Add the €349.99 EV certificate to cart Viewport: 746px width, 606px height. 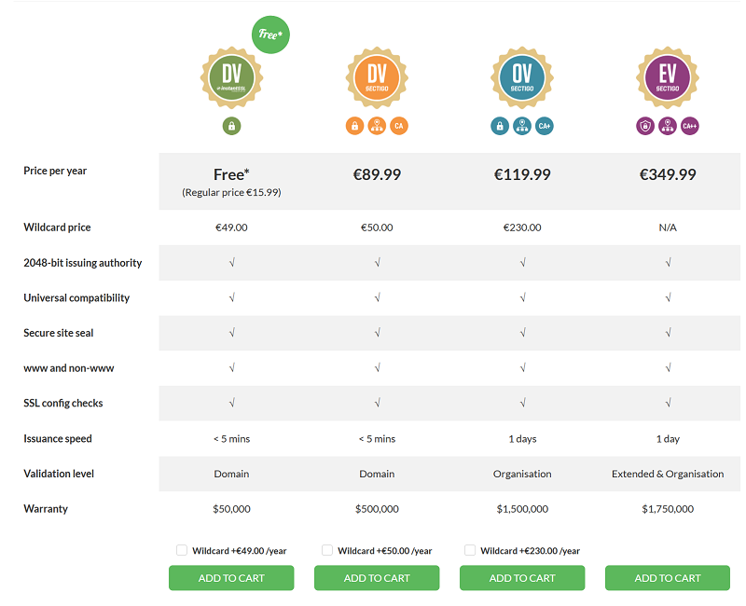pyautogui.click(x=668, y=578)
